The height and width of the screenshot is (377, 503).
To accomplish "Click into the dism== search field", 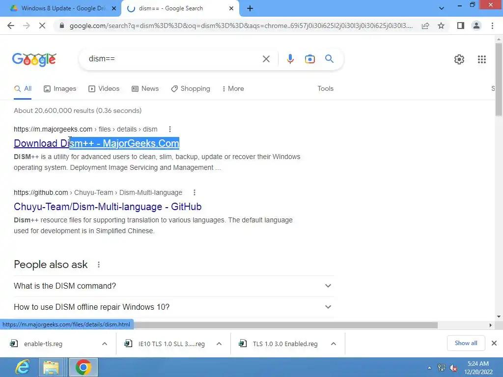I will (x=173, y=59).
